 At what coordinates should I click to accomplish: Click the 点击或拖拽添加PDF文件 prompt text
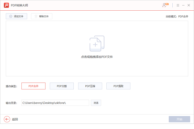(97, 57)
